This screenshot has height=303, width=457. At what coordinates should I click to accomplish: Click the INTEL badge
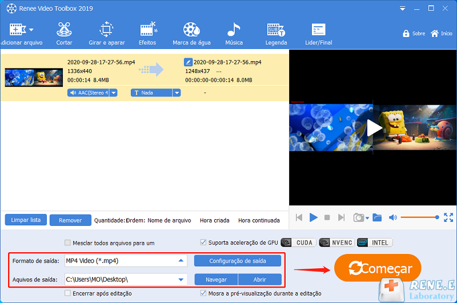(375, 243)
